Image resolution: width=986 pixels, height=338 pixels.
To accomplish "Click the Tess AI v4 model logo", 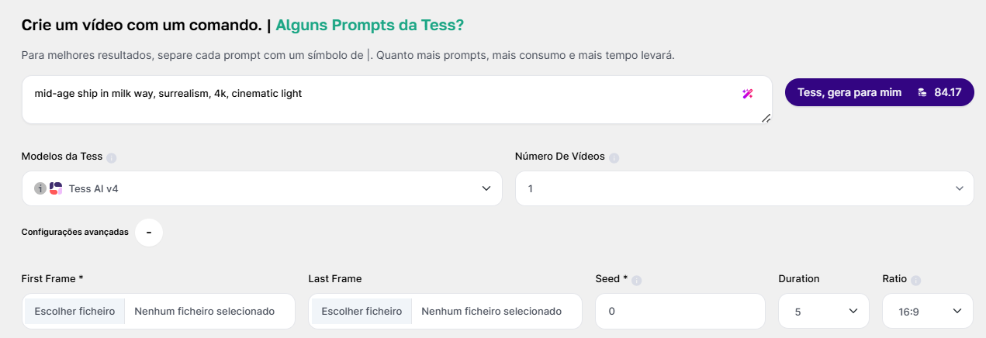I will (x=56, y=188).
